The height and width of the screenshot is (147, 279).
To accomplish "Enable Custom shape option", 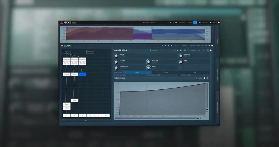I will coord(185,75).
